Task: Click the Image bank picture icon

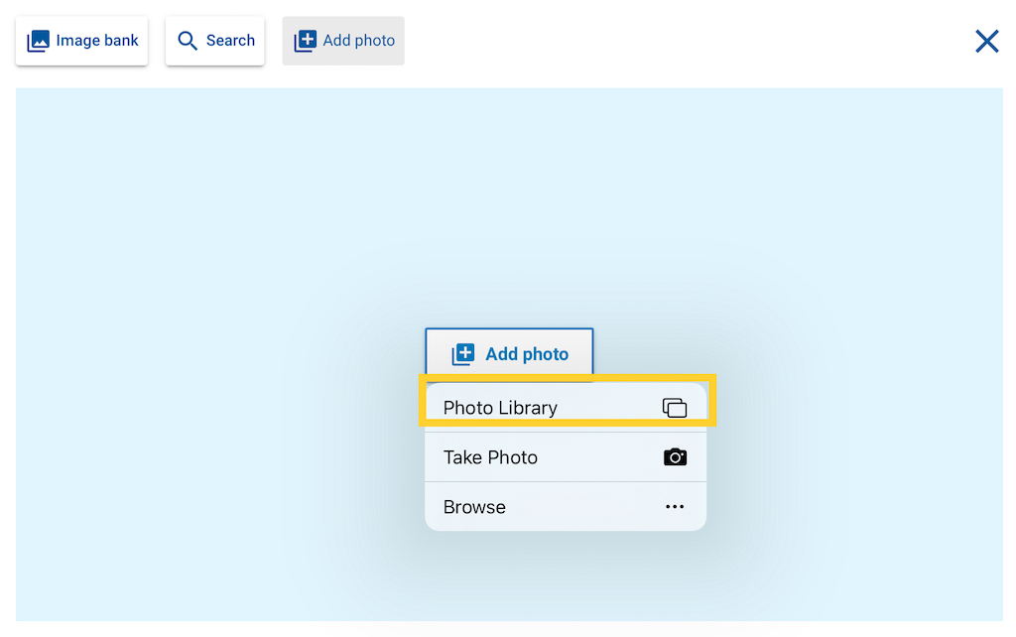Action: click(38, 41)
